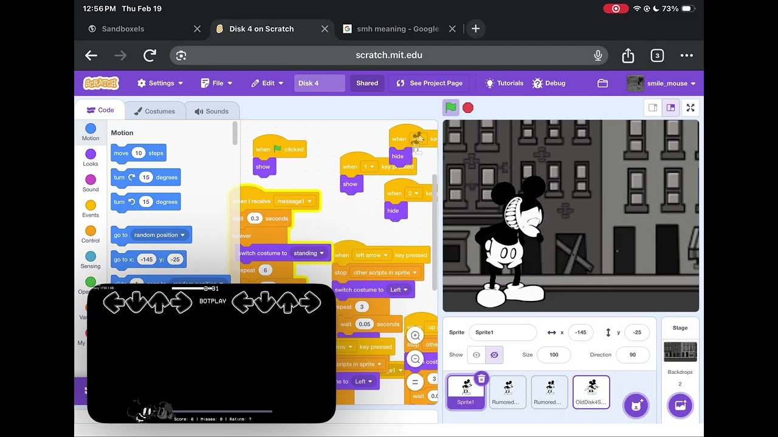778x437 pixels.
Task: Zoom in the code workspace
Action: (416, 336)
